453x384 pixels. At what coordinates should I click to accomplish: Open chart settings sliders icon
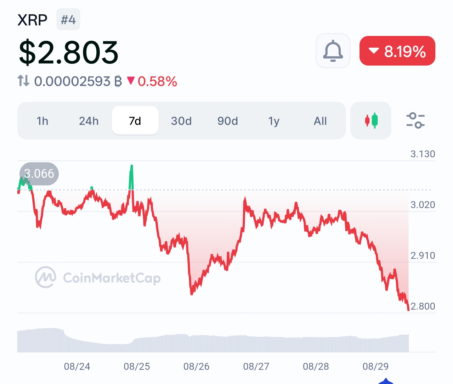coord(415,120)
